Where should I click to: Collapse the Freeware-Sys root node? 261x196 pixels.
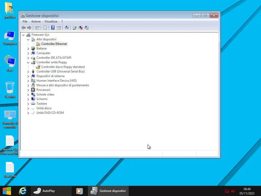tap(23, 35)
